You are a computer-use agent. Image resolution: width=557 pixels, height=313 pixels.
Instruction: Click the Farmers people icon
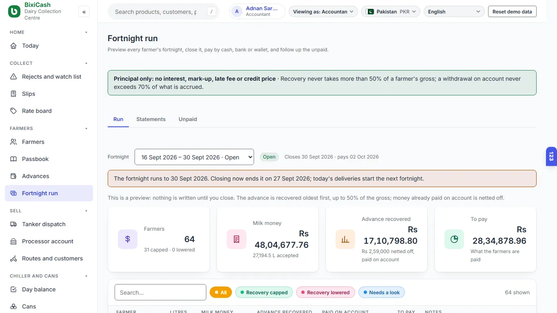(x=13, y=142)
